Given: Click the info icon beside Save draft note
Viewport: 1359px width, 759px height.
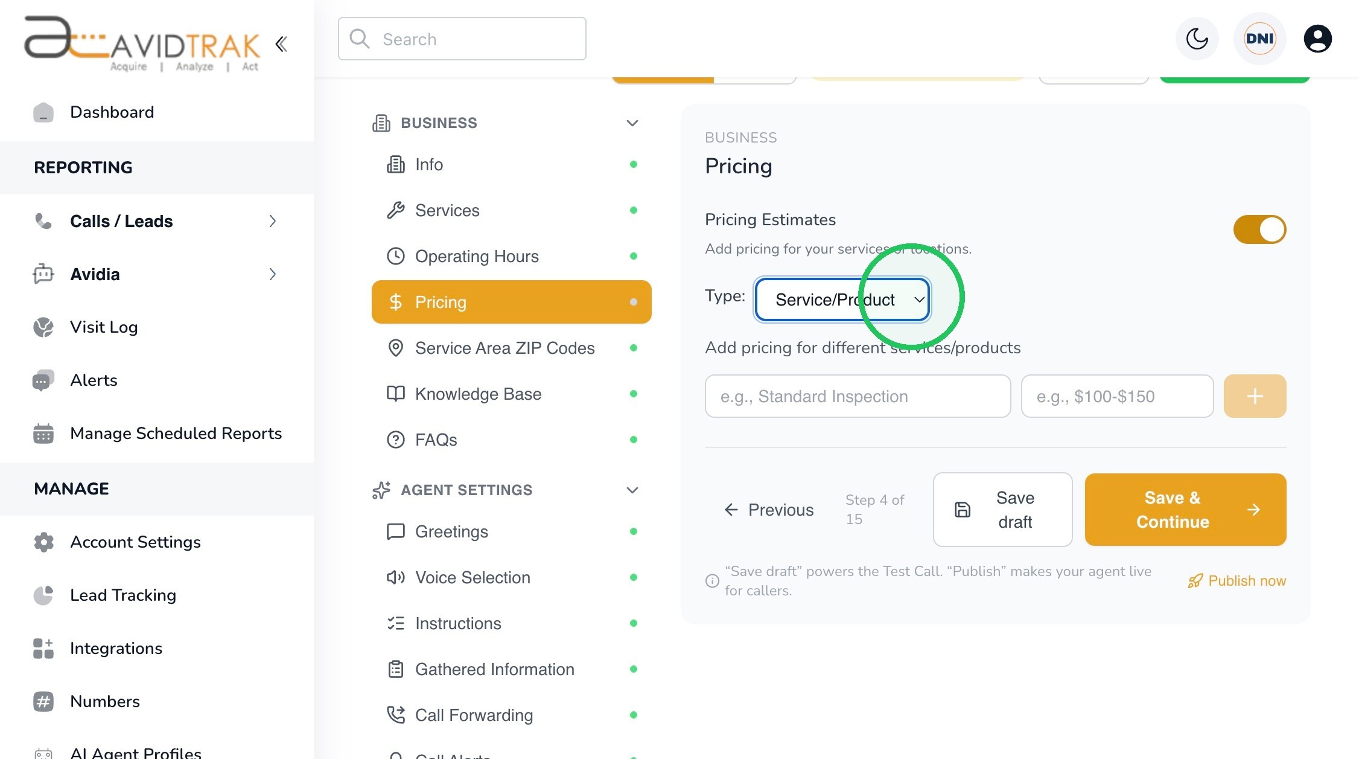Looking at the screenshot, I should click(712, 581).
